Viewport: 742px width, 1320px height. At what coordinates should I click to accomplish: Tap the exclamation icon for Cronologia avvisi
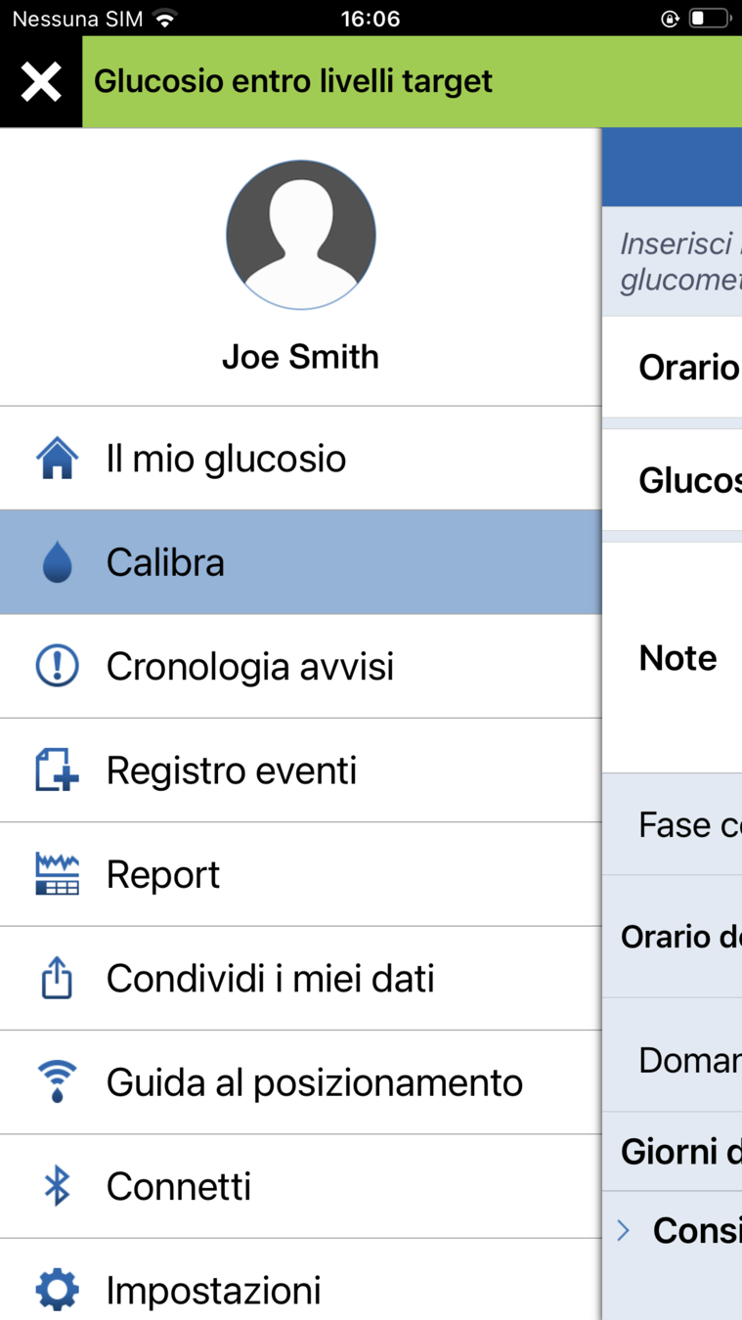point(57,667)
